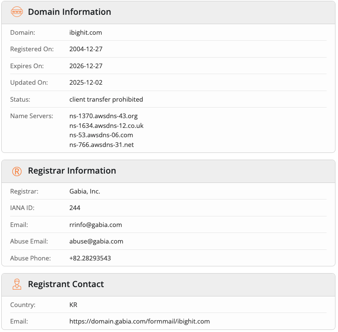The height and width of the screenshot is (332, 338).
Task: Click name server ns-766.awsdns-31.net
Action: click(102, 144)
